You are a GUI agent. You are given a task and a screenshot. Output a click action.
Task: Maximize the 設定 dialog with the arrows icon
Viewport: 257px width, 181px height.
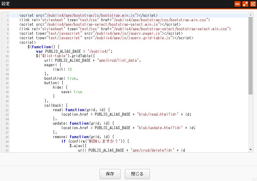tap(245, 4)
